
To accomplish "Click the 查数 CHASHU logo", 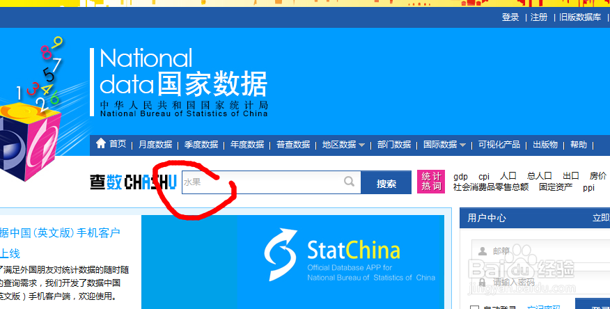I will click(134, 182).
